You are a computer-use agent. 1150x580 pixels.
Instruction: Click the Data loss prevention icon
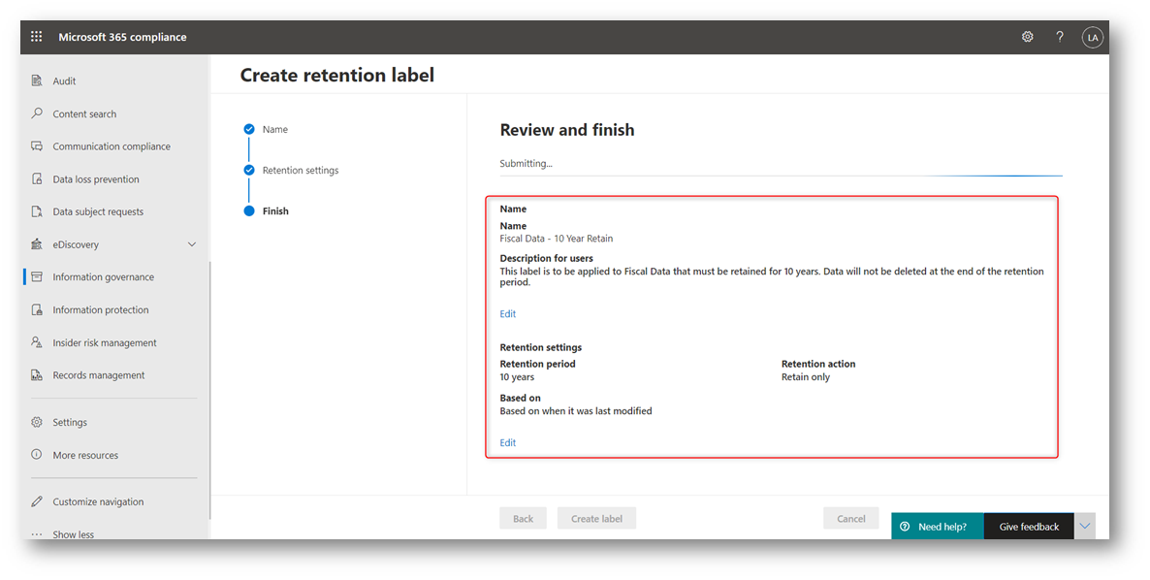pyautogui.click(x=37, y=179)
